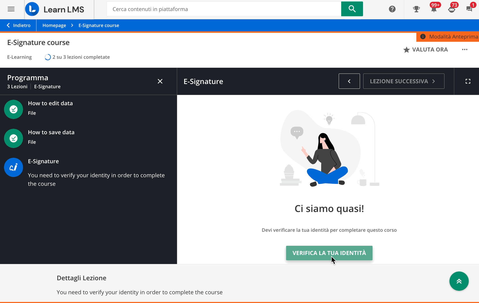Open the robot assistant icon with 73 badge
This screenshot has height=303, width=479.
tap(451, 9)
